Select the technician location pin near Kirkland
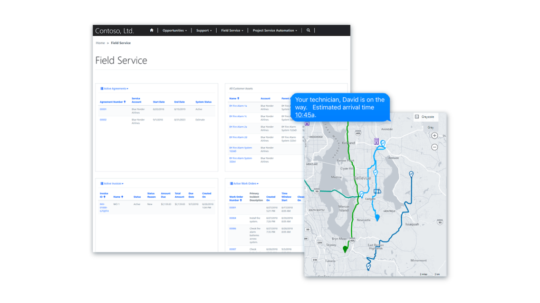The height and width of the screenshot is (303, 540). 383,143
